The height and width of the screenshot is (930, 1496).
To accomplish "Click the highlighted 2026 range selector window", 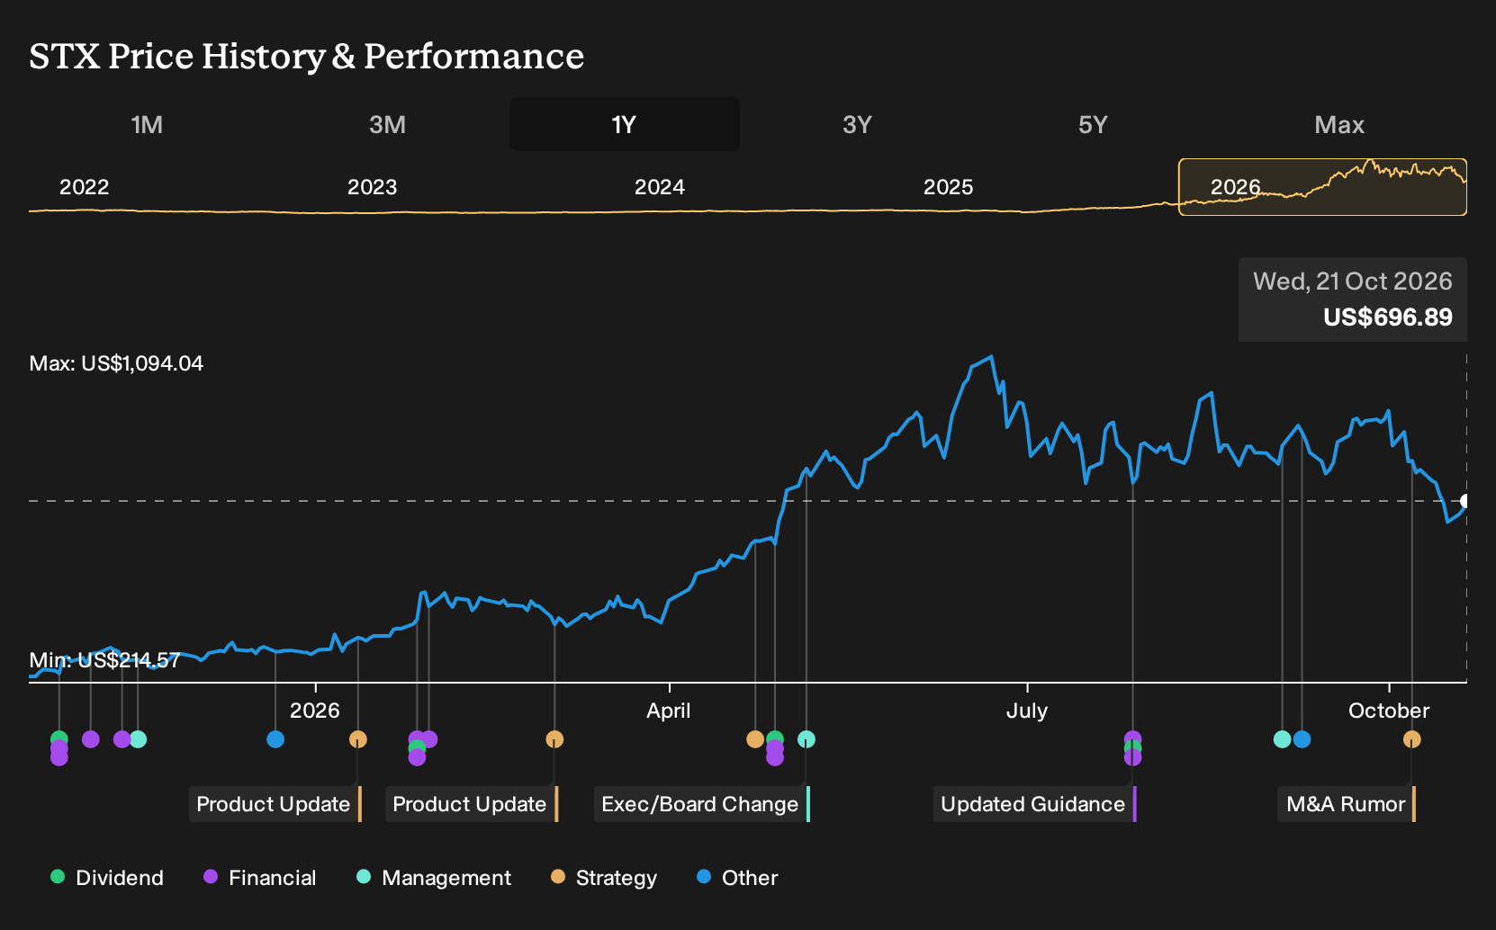I will 1322,187.
